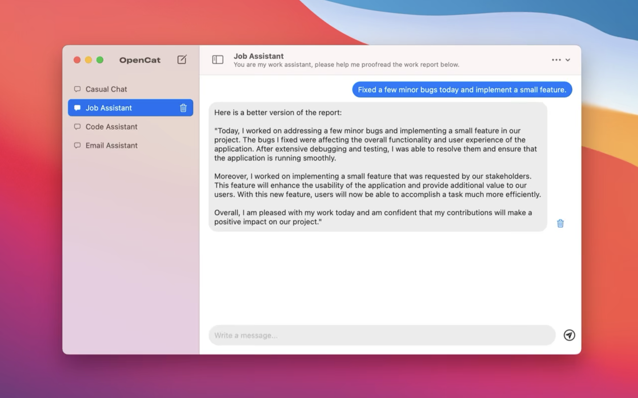Delete the Job Assistant conversation via trash icon
Image resolution: width=638 pixels, height=398 pixels.
(183, 108)
